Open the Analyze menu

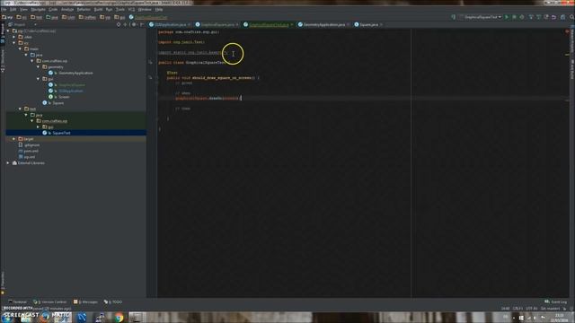pyautogui.click(x=67, y=9)
